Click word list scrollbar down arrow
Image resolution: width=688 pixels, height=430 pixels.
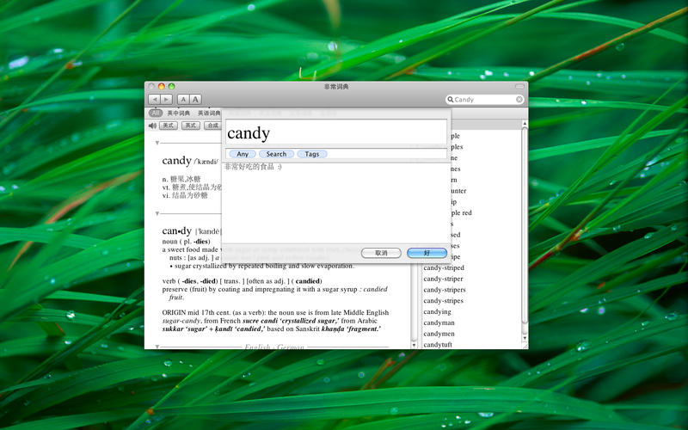525,339
